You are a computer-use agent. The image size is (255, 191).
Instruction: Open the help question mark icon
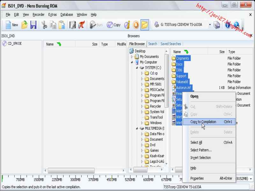[237, 25]
